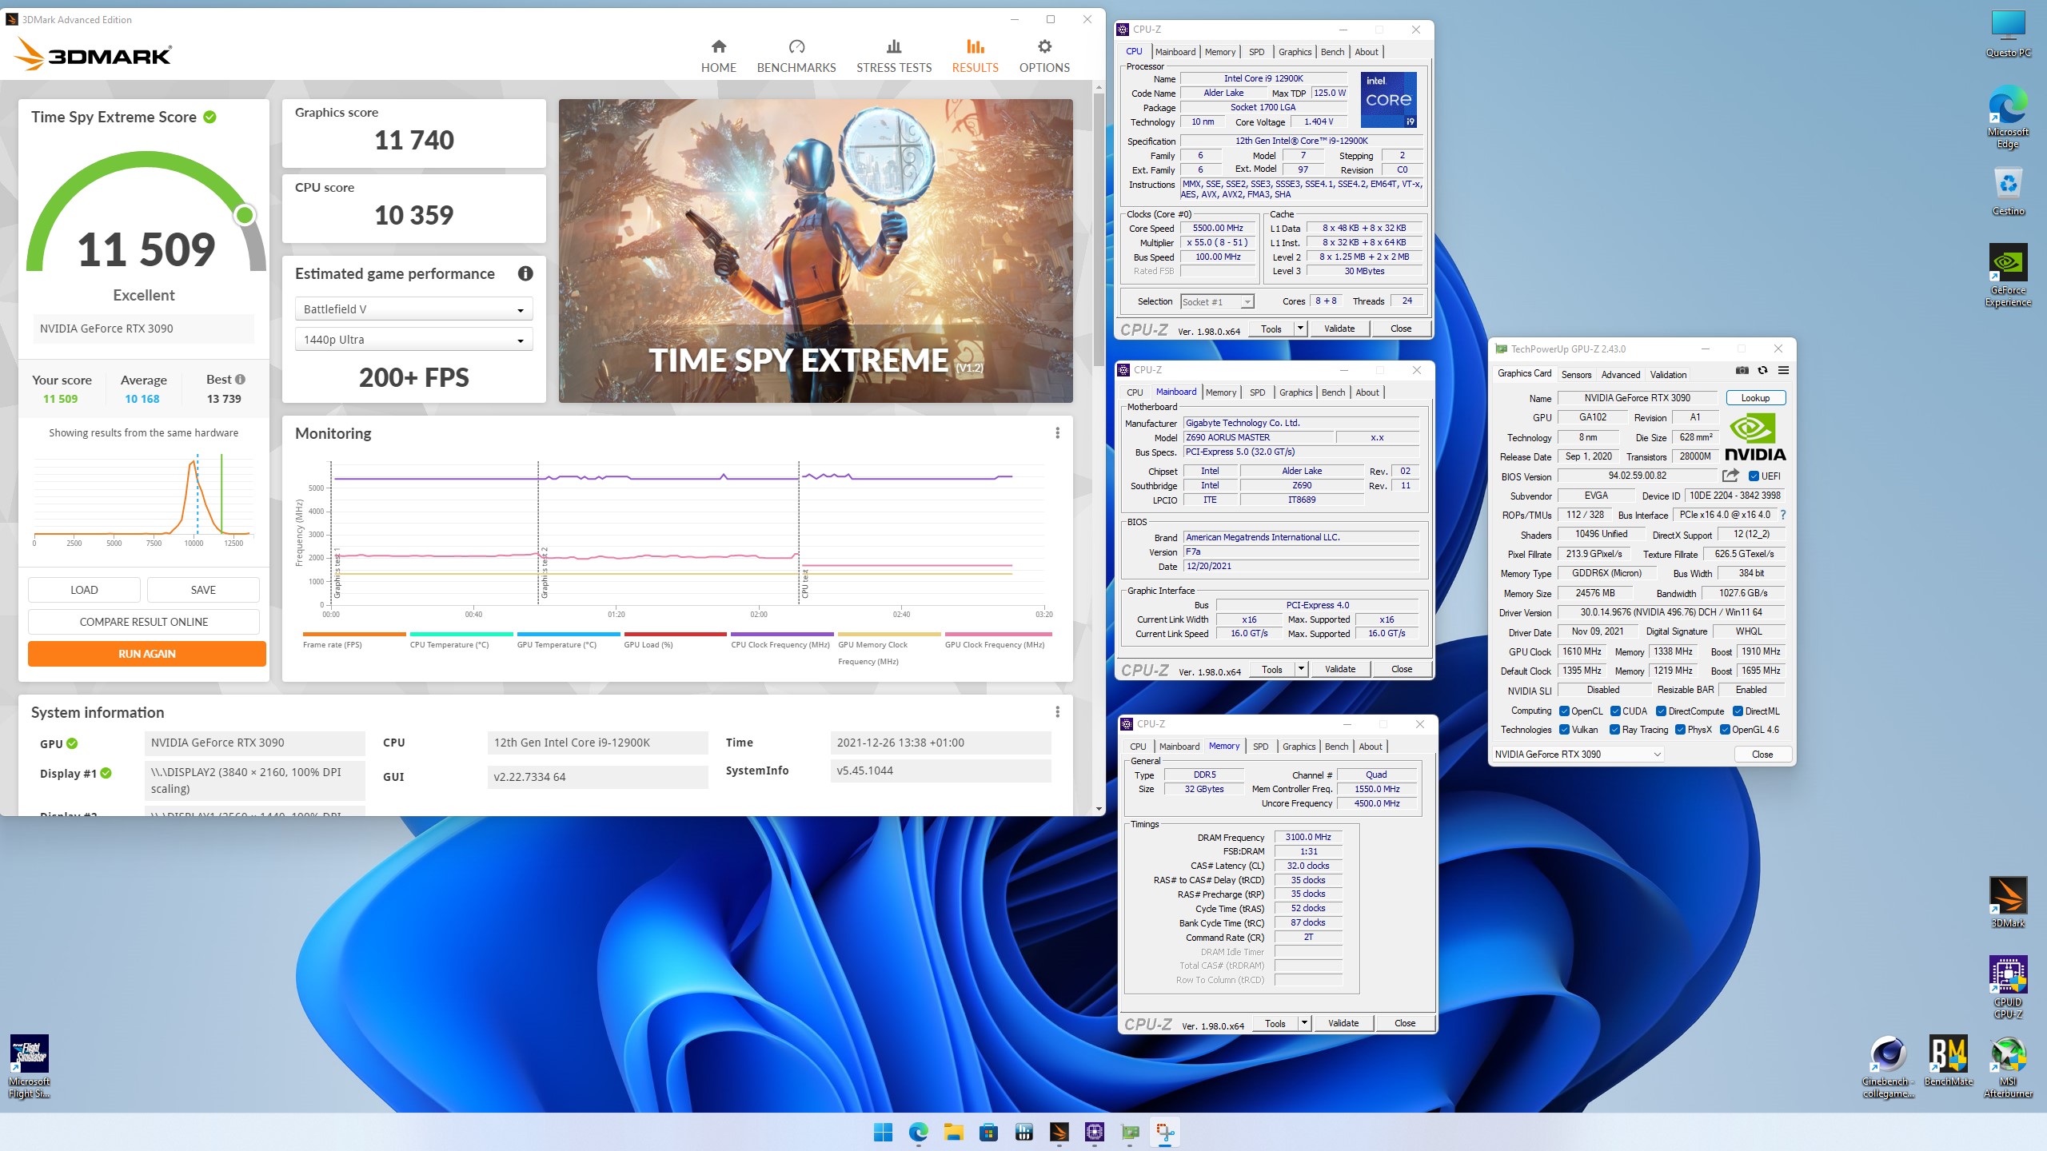Open Microsoft Edge desktop shortcut
The image size is (2047, 1151).
pos(2008,117)
